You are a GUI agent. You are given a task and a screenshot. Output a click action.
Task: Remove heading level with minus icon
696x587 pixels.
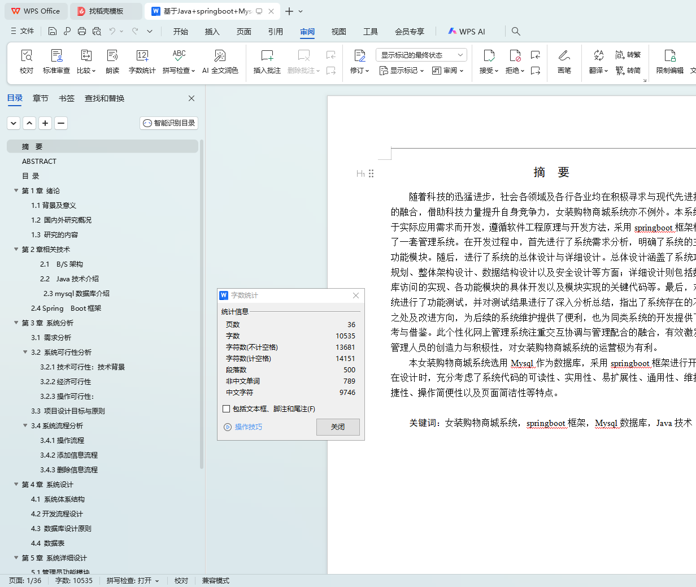(61, 123)
